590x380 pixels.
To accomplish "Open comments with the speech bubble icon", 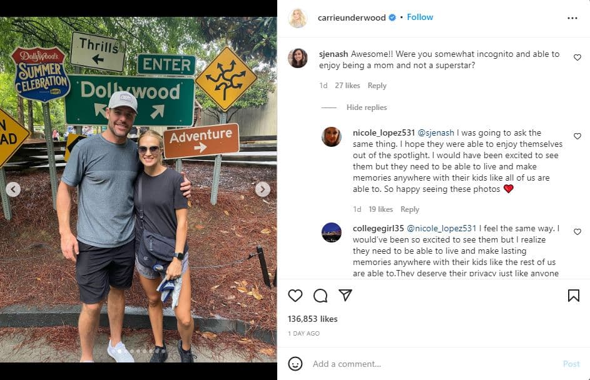I will click(320, 296).
